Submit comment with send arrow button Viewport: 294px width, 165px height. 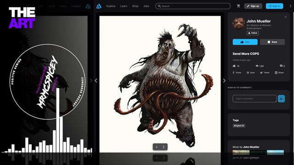point(281,99)
